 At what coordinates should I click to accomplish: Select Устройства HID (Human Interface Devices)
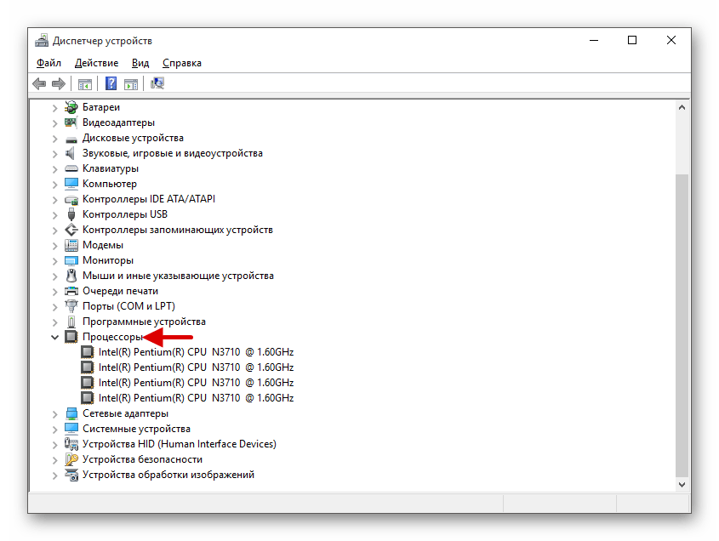pos(179,444)
